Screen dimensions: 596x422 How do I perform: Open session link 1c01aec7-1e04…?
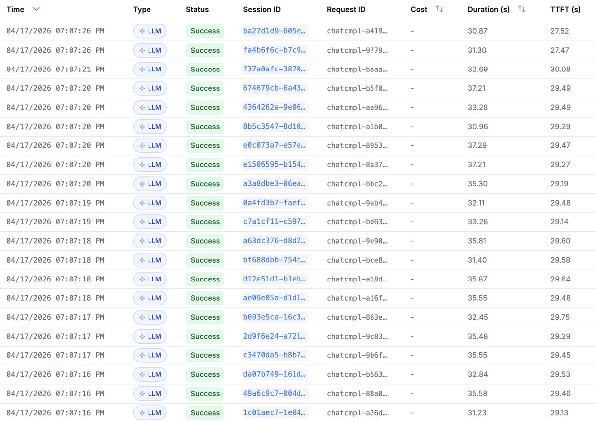click(275, 413)
